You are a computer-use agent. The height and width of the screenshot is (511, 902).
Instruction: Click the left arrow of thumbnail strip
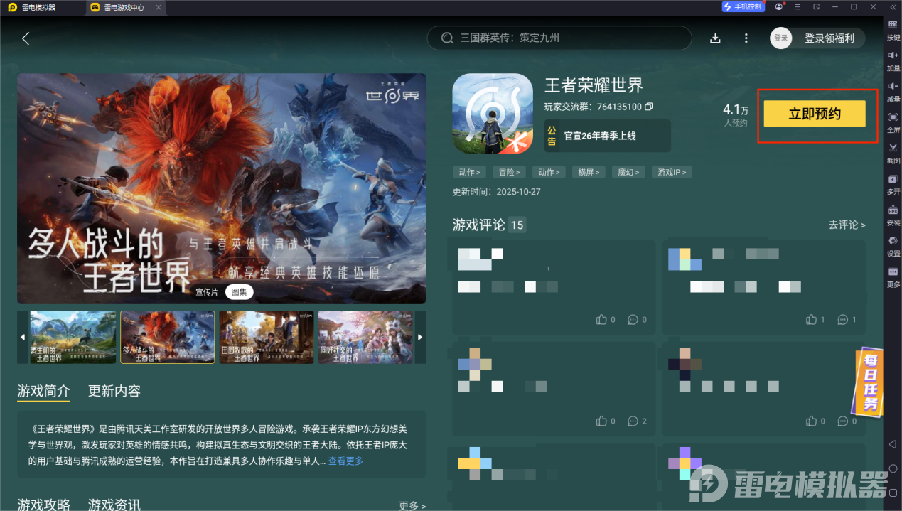23,337
